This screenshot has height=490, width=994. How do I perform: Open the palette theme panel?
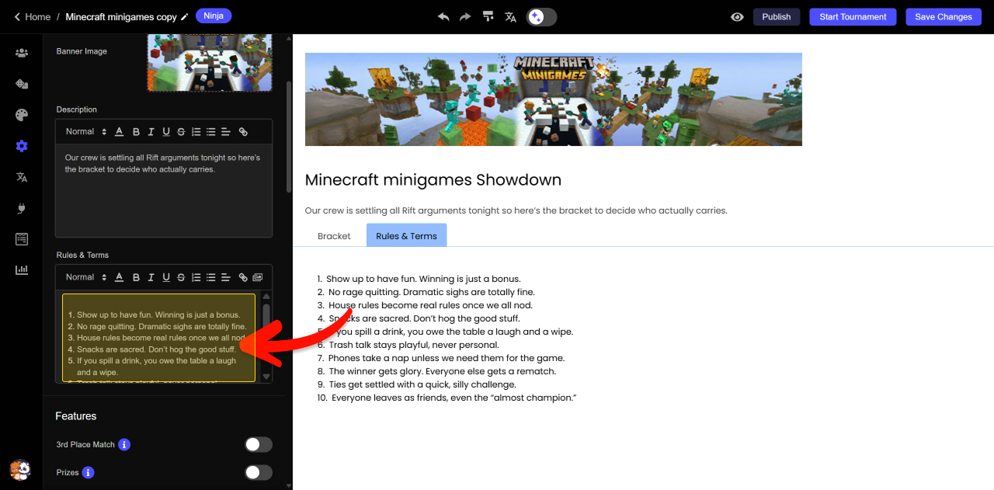click(x=22, y=115)
